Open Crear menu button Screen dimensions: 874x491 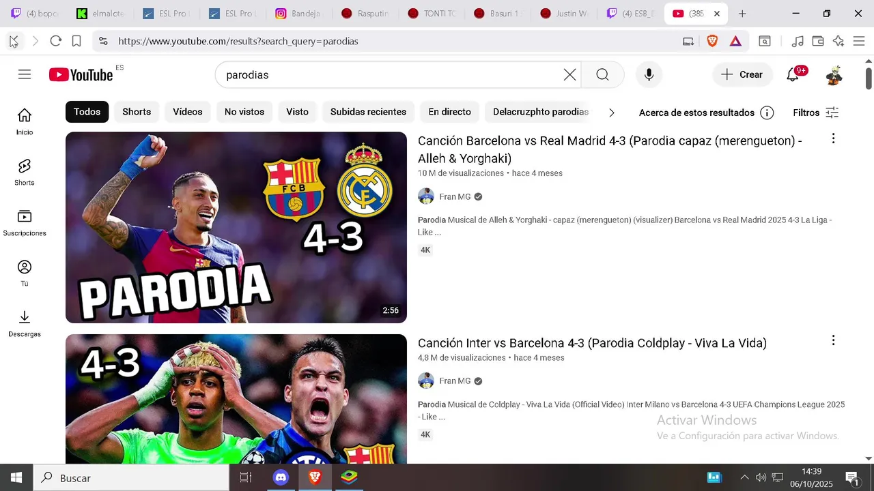742,75
